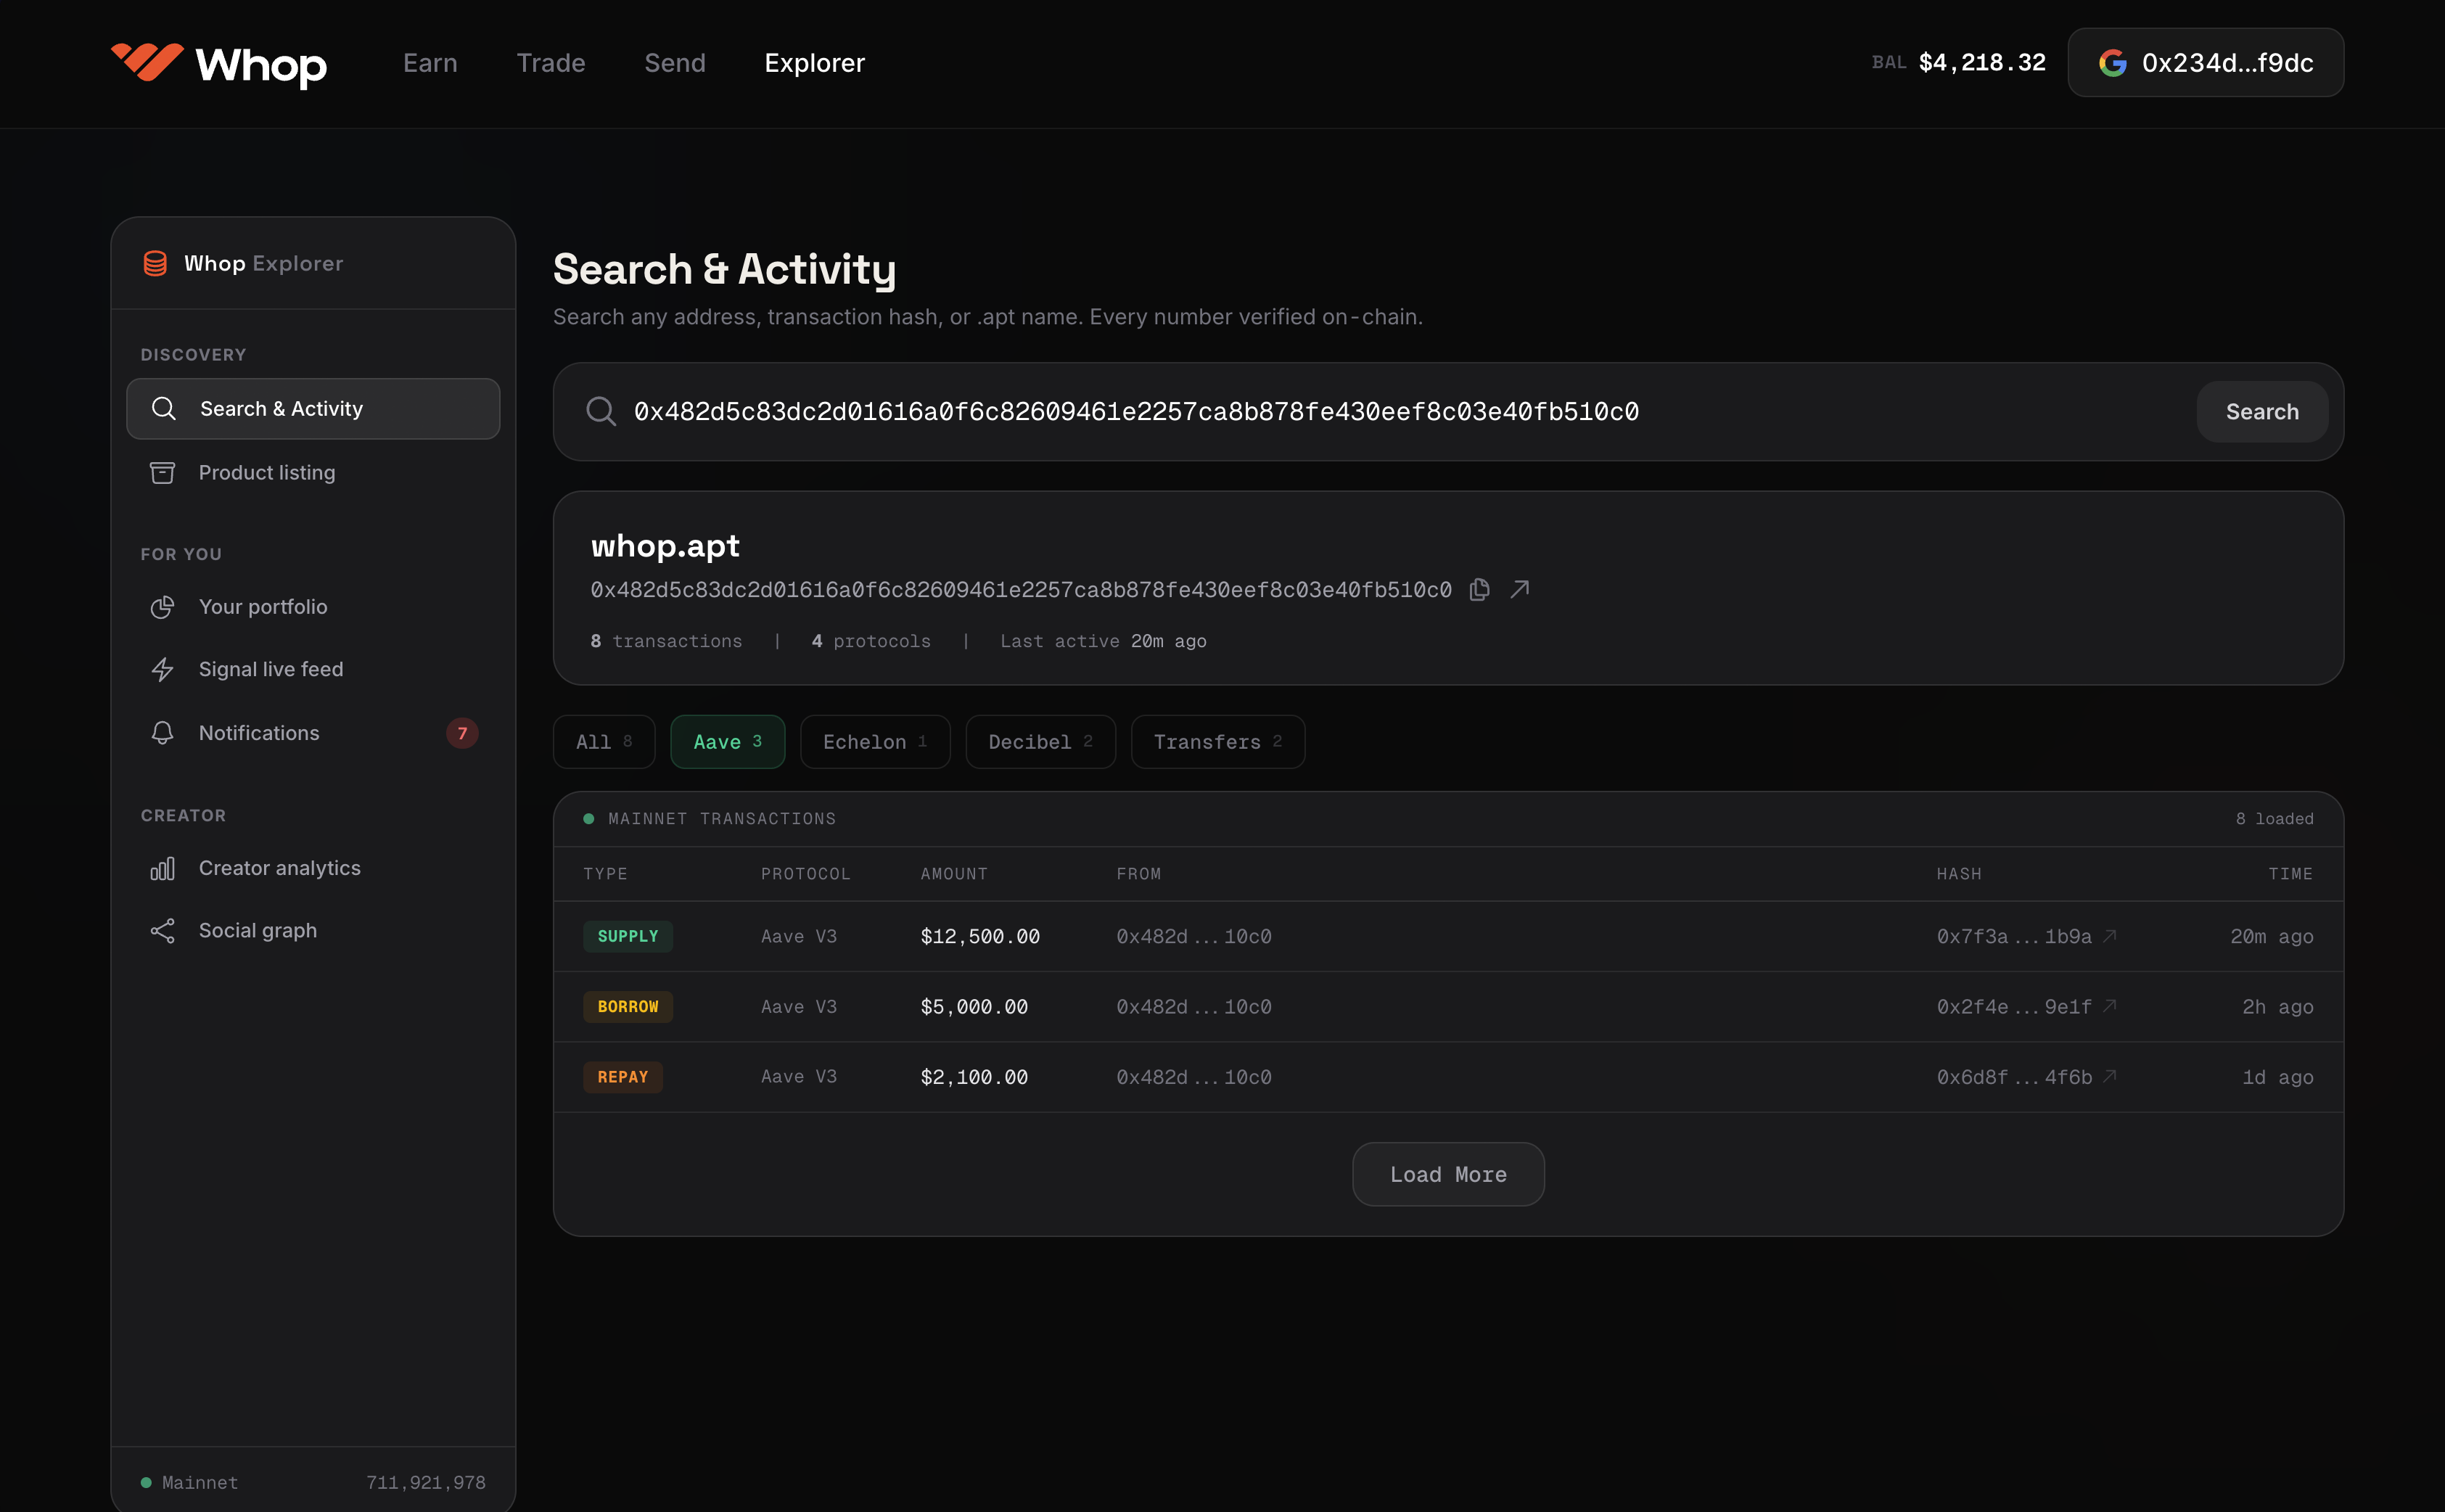The image size is (2445, 1512).
Task: Select the Decibel filter tab
Action: coord(1040,741)
